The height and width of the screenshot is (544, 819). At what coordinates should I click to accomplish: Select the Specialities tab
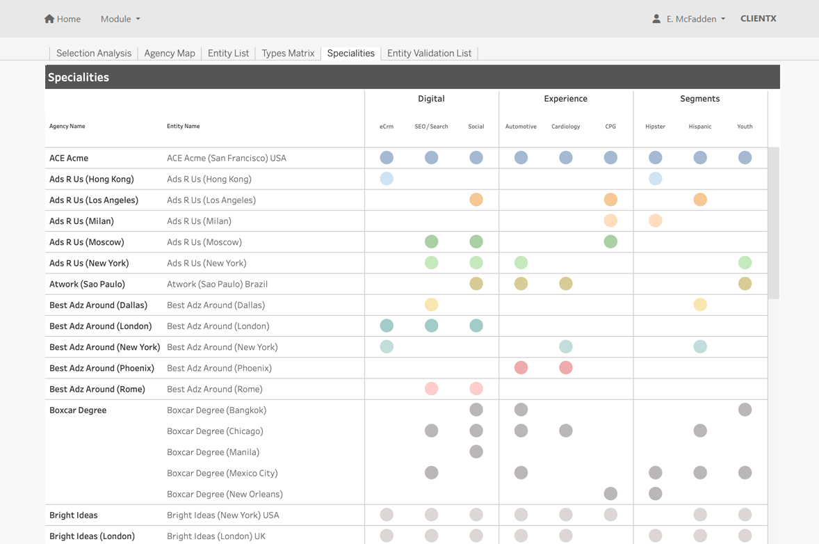351,53
